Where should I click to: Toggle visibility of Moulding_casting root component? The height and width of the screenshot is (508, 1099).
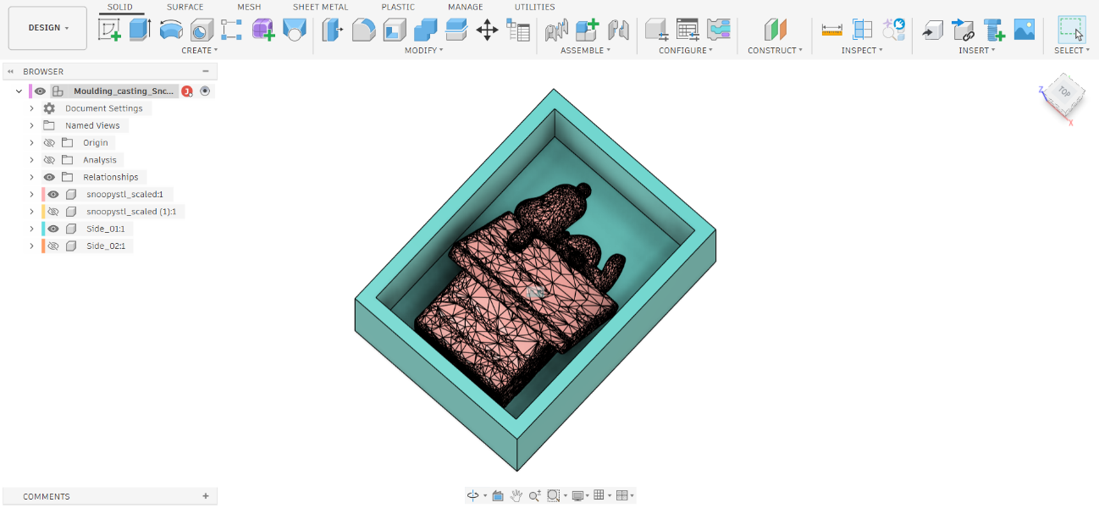[40, 91]
